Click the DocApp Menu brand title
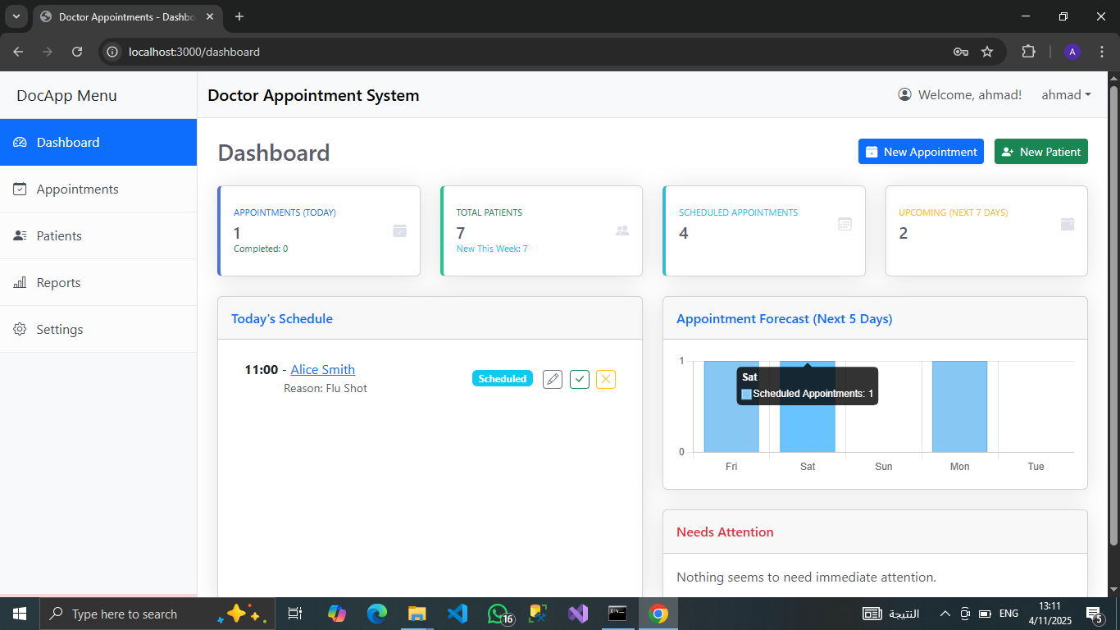This screenshot has width=1120, height=630. click(67, 95)
